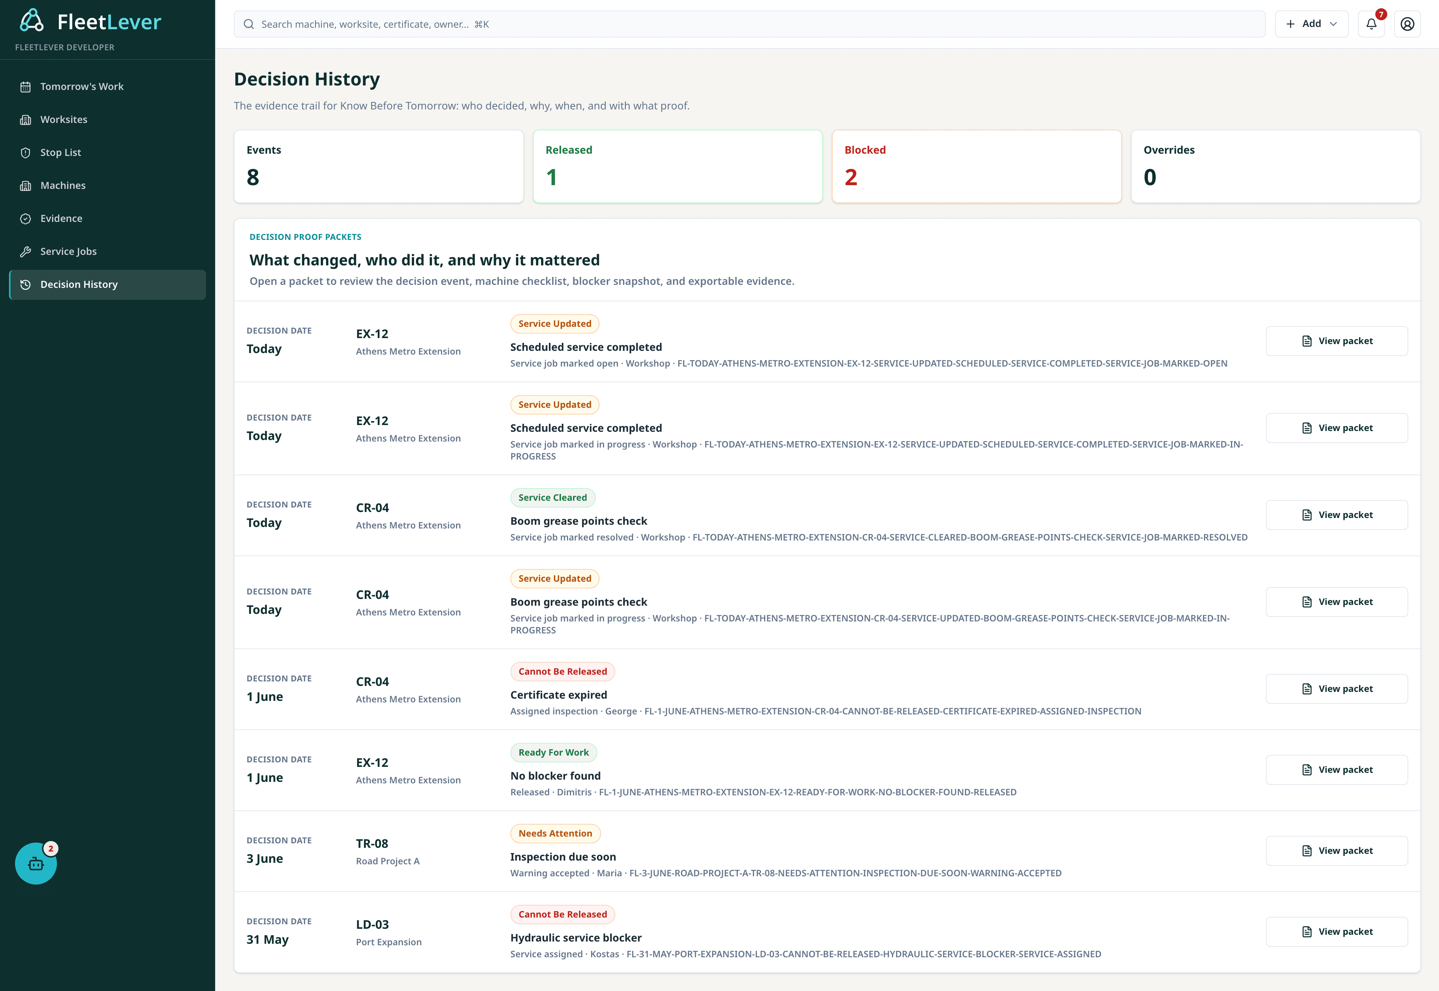This screenshot has width=1439, height=991.
Task: Click the Service Jobs wrench icon
Action: 25,251
